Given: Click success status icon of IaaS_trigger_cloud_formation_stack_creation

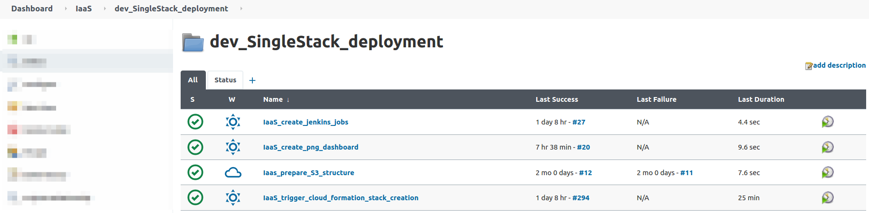Looking at the screenshot, I should [195, 197].
